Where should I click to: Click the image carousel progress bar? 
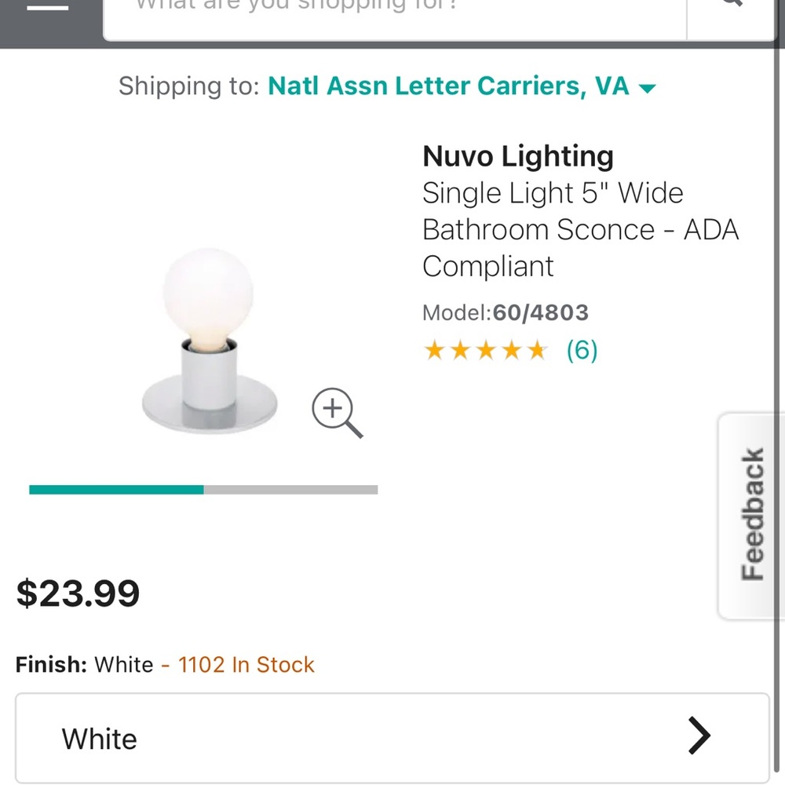point(203,489)
